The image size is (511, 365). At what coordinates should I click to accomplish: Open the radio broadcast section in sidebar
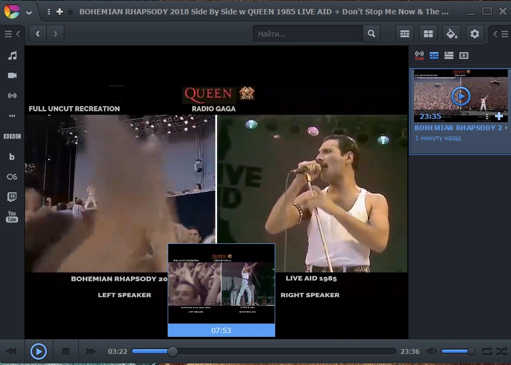click(x=12, y=96)
